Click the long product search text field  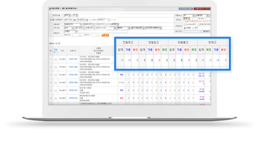pyautogui.click(x=103, y=31)
